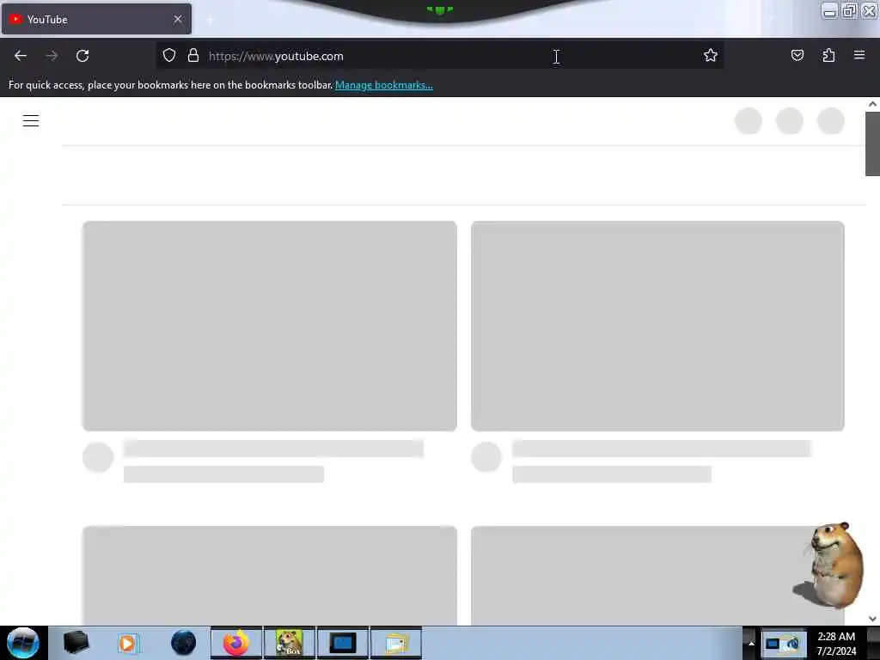Show hidden system tray icons

pos(751,643)
